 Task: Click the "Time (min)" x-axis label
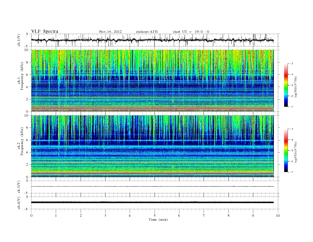click(158, 219)
